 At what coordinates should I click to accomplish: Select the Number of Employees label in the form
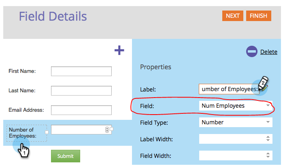[27, 133]
